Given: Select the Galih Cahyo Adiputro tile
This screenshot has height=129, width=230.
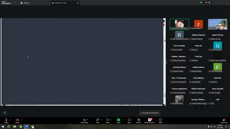Looking at the screenshot, I should coord(218,57).
